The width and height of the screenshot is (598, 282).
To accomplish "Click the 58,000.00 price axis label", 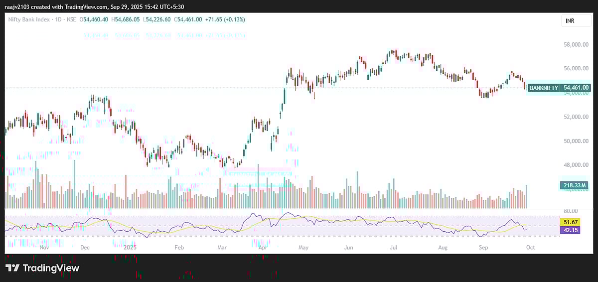I will [576, 45].
